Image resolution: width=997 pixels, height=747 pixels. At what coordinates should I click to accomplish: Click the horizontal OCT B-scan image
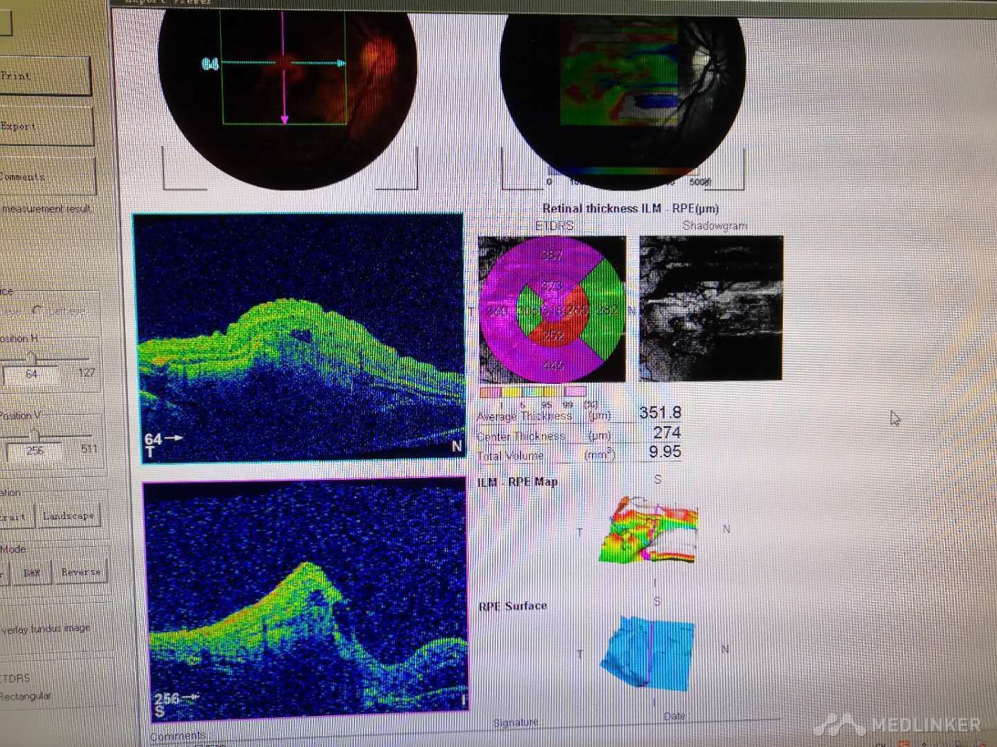click(x=299, y=337)
